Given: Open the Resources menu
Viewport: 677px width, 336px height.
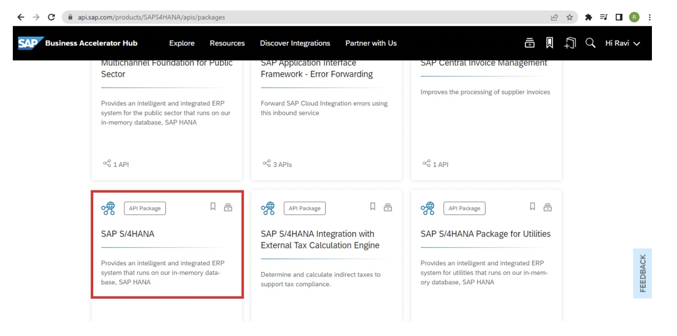Looking at the screenshot, I should [227, 43].
